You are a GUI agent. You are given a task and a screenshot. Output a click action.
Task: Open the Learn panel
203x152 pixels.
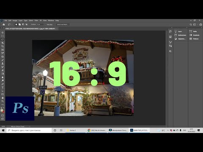click(180, 31)
